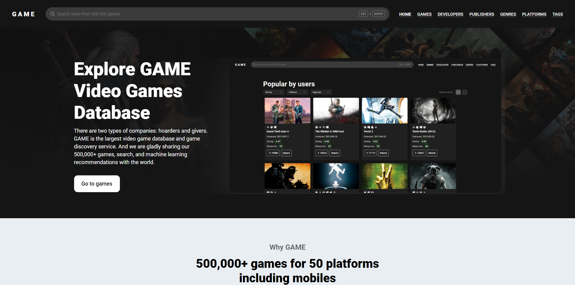
Task: Click the search magnifier icon
Action: coord(53,14)
